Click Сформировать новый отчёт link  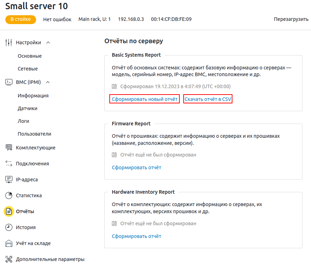tap(145, 99)
